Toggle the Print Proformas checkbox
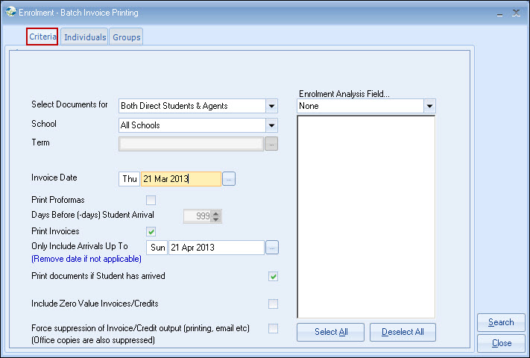This screenshot has height=358, width=530. (x=151, y=200)
